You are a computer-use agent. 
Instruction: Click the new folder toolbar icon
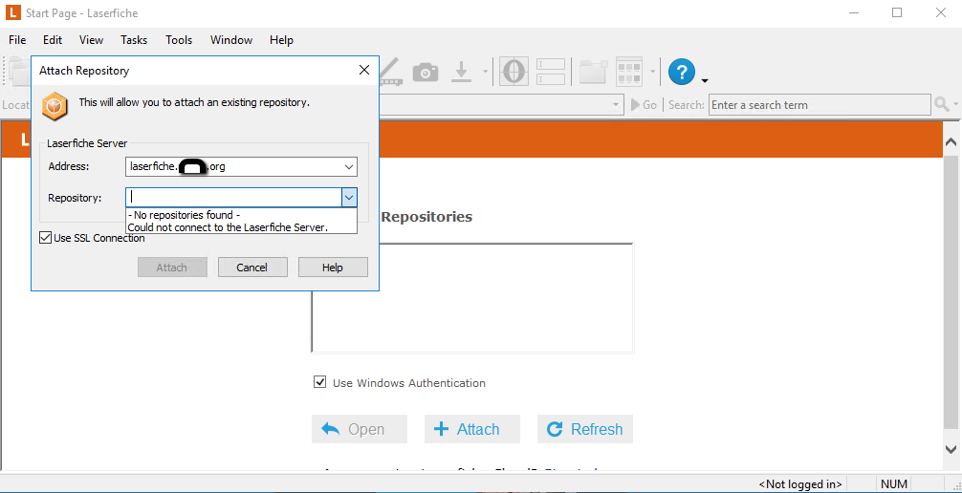(x=593, y=72)
